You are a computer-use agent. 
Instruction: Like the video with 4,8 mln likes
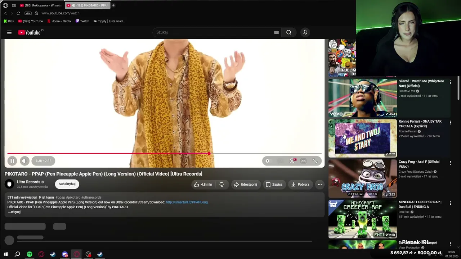(203, 185)
